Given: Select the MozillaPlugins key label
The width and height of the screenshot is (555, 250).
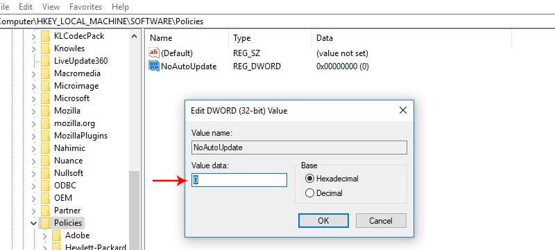Looking at the screenshot, I should click(x=80, y=136).
